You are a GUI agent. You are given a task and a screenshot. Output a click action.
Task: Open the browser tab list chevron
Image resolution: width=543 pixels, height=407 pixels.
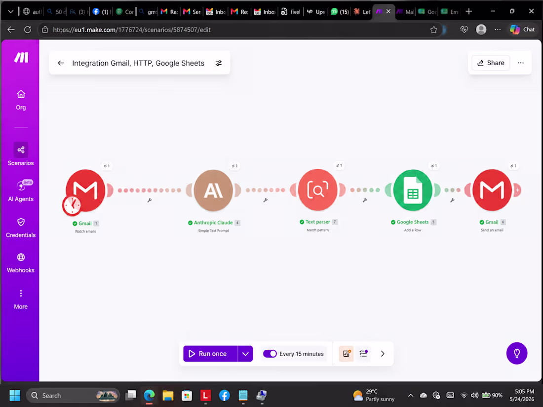coord(11,11)
